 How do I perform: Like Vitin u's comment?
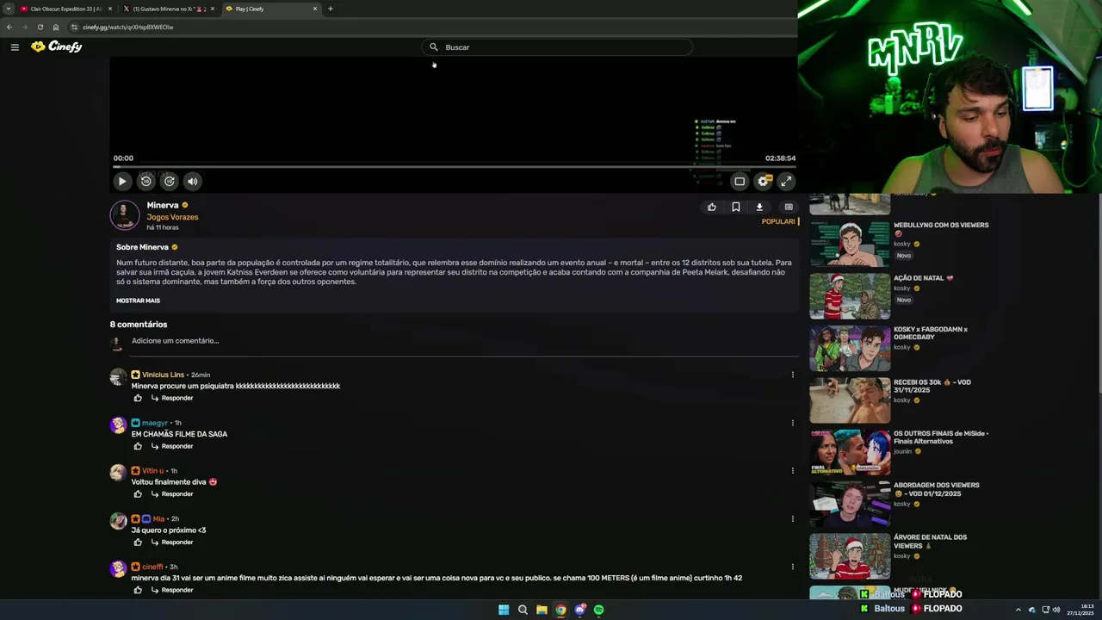point(138,494)
